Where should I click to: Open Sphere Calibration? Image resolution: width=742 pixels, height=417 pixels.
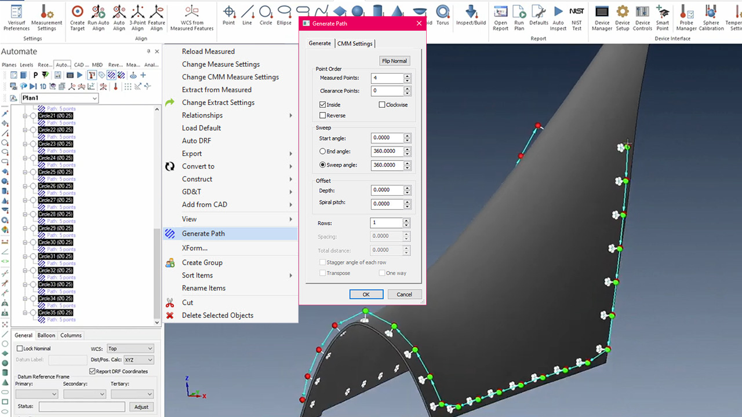point(711,18)
